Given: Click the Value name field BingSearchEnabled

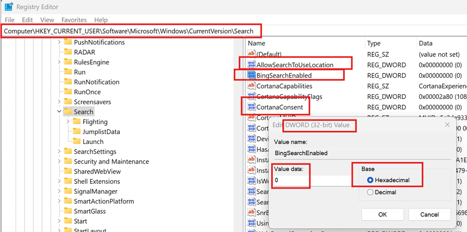Looking at the screenshot, I should (x=362, y=153).
